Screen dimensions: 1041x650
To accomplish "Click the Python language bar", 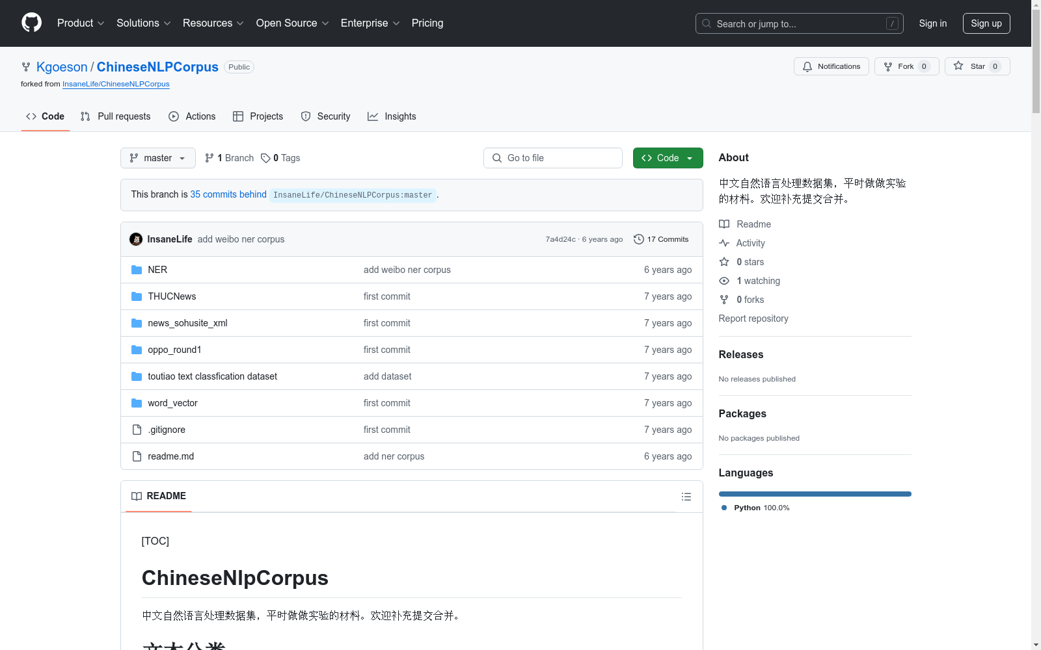I will pos(815,494).
